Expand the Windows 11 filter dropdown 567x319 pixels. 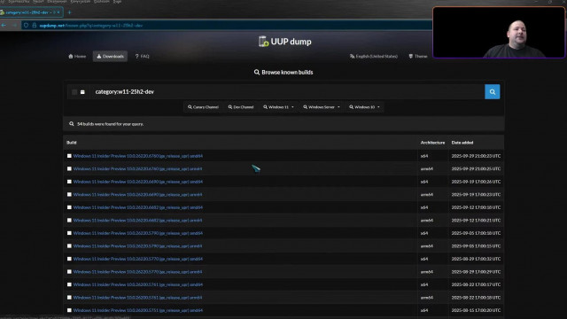tap(278, 107)
